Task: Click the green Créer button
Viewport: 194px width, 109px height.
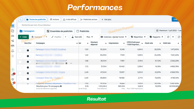Action: click(23, 37)
